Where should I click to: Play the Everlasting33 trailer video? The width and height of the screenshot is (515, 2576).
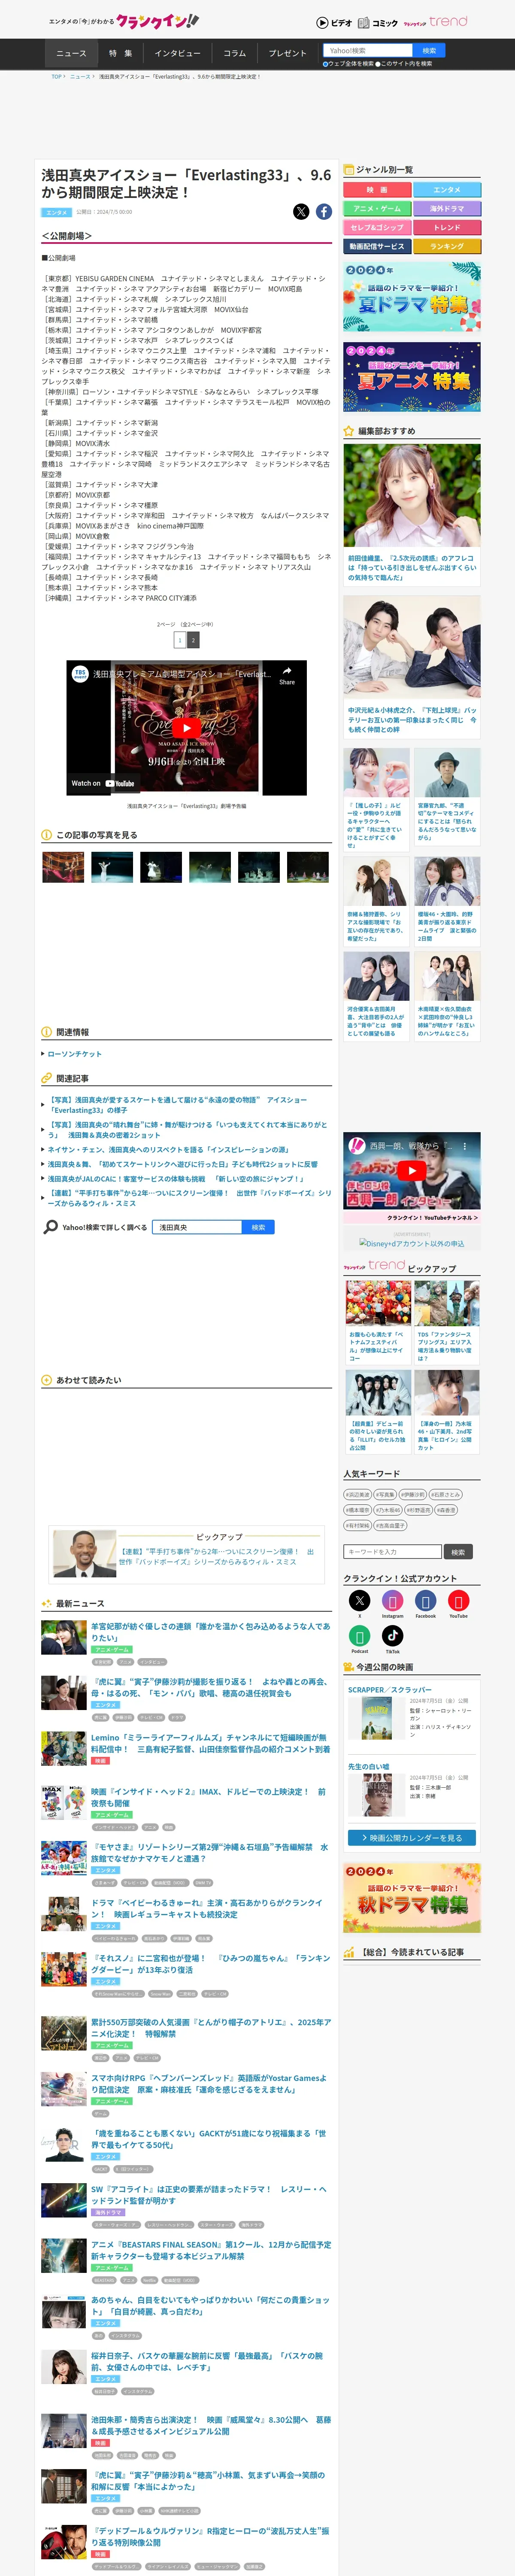click(x=186, y=728)
